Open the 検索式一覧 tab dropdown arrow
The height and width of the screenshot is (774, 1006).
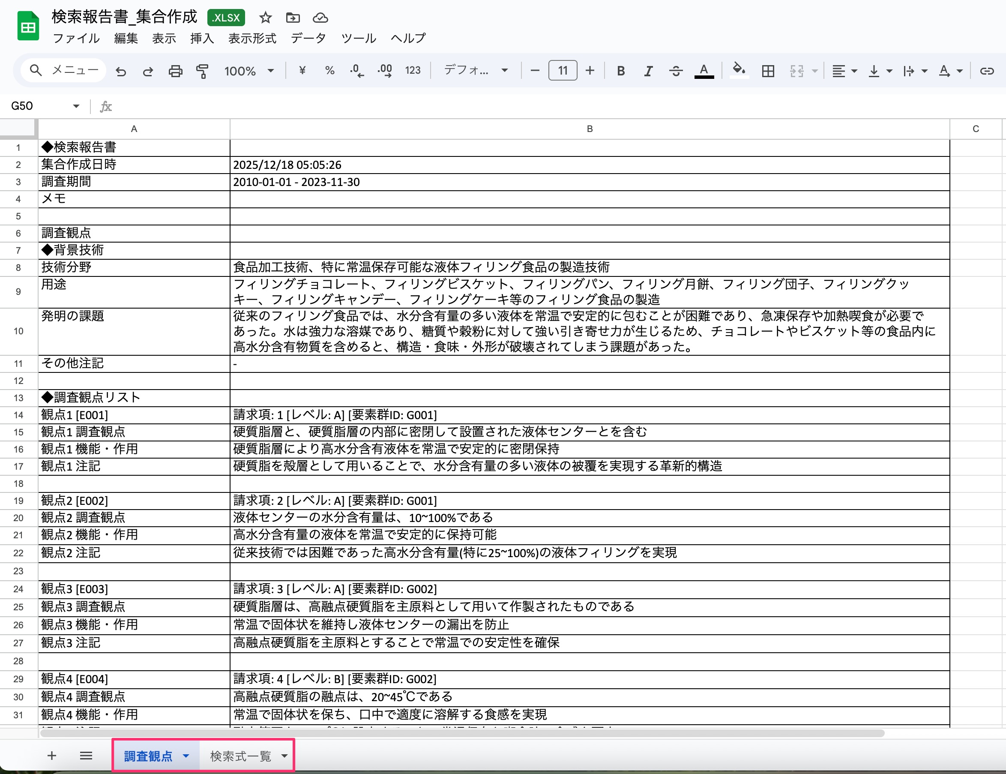tap(284, 756)
